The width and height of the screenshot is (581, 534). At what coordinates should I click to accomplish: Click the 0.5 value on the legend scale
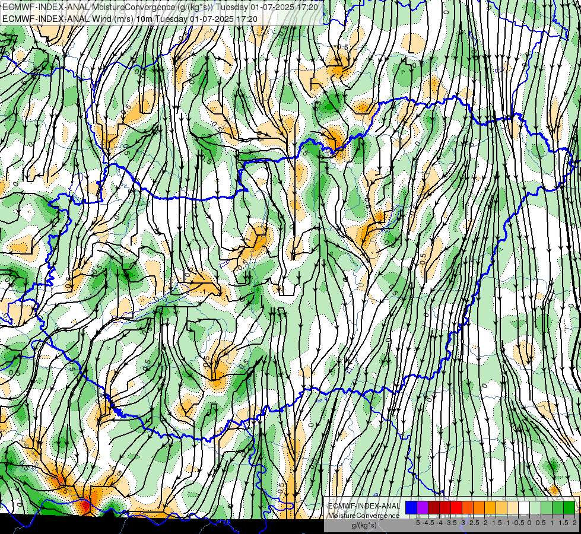541,523
